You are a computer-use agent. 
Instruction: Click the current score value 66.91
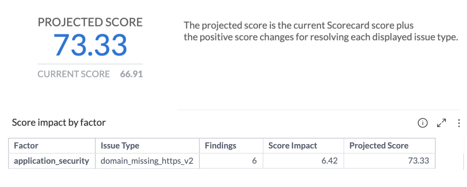(x=131, y=74)
